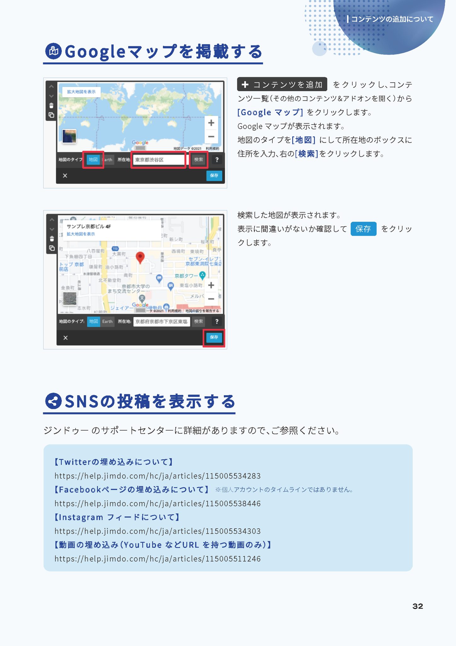Screen dimensions: 456x646
Task: Click move-down arrow in Kyoto map widget
Action: 52,229
